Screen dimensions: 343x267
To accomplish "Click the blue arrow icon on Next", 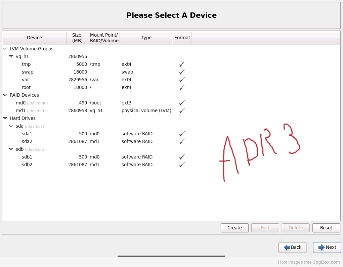I will pos(321,248).
